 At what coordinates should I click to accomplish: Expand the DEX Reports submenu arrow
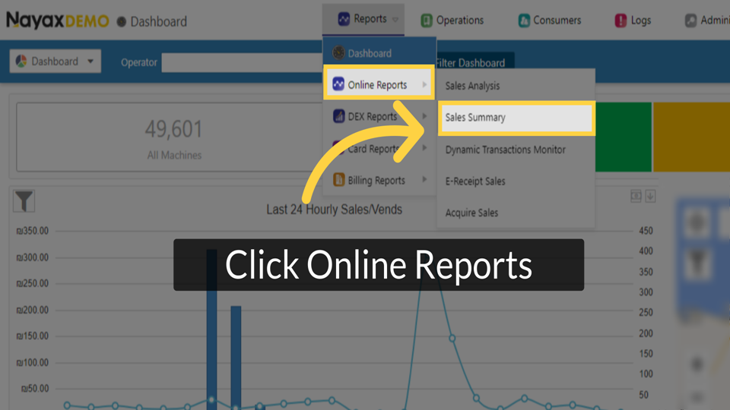424,116
